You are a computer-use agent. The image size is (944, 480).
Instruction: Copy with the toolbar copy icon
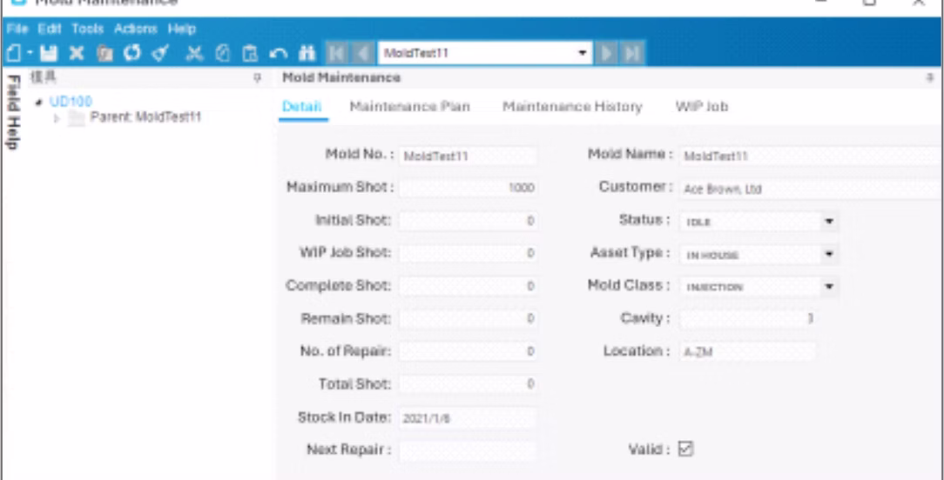coord(223,54)
